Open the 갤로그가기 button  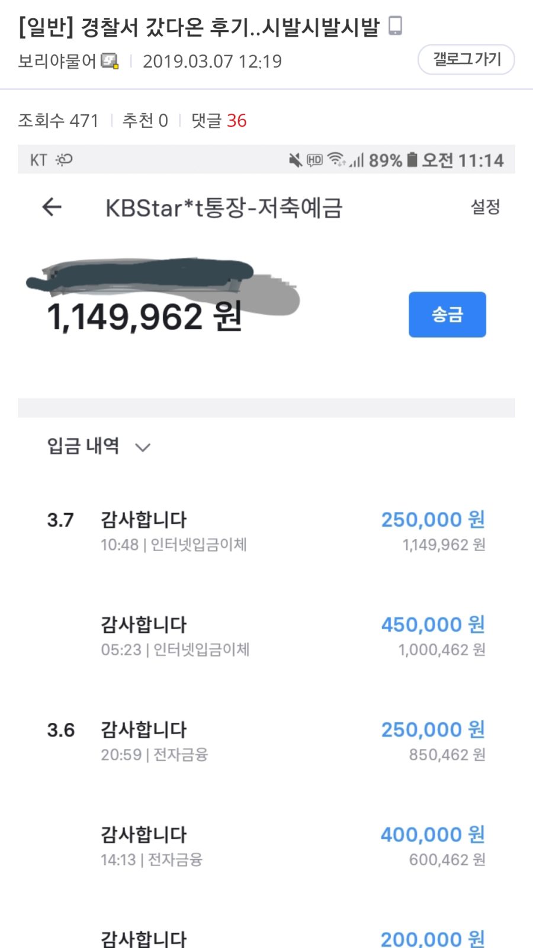pyautogui.click(x=466, y=59)
